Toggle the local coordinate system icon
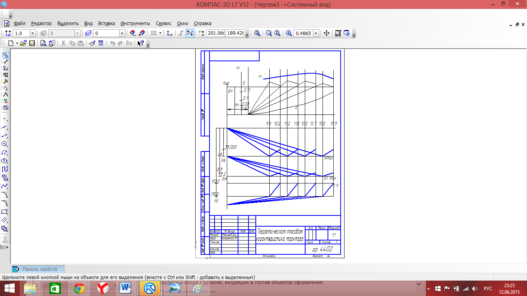This screenshot has height=296, width=527. (169, 33)
